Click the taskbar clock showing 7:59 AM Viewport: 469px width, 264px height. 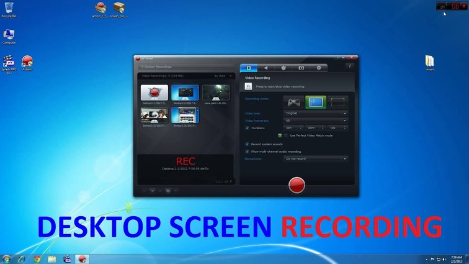tap(457, 260)
